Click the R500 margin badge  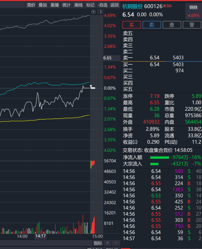tap(167, 6)
